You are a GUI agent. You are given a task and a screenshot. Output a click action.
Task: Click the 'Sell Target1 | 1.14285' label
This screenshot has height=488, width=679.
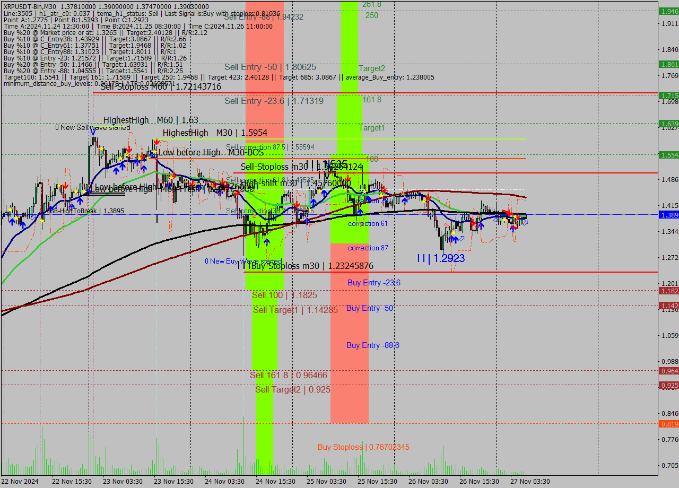click(x=295, y=310)
